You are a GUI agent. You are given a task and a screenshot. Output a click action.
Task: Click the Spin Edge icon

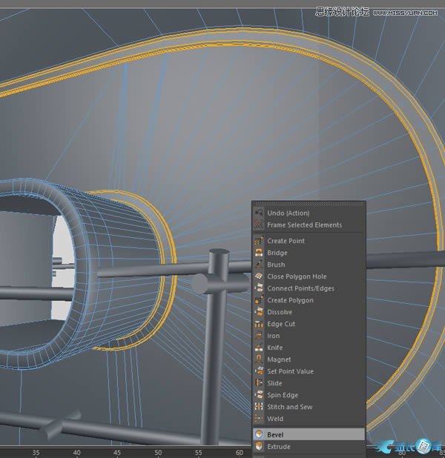(x=259, y=395)
